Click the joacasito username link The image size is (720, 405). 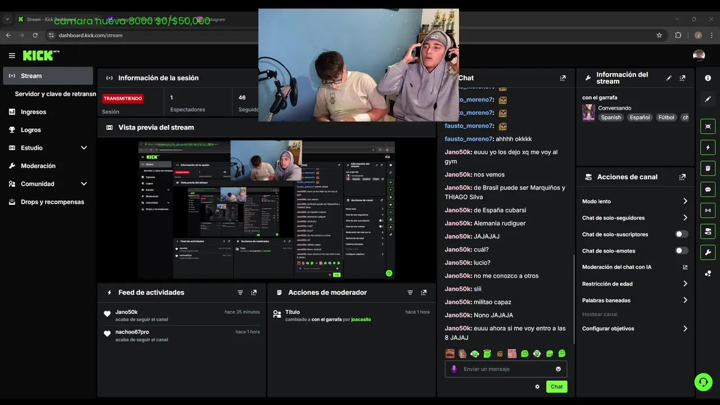361,319
